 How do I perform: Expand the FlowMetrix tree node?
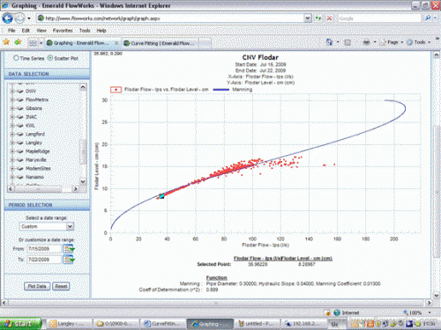(12, 99)
